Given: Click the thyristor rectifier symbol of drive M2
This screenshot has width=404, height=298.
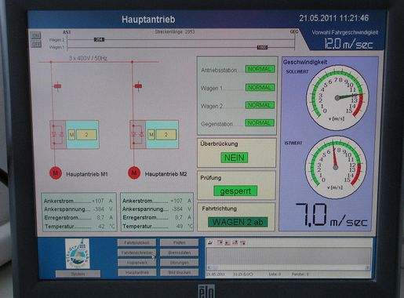Looking at the screenshot, I should 138,135.
